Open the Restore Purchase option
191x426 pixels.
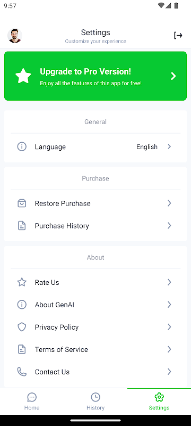(x=95, y=203)
